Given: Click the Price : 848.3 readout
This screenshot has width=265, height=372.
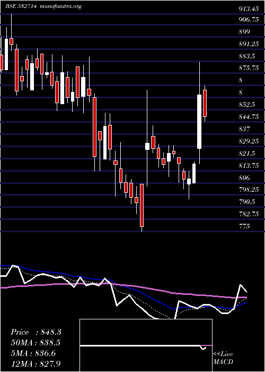Looking at the screenshot, I should point(36,332).
